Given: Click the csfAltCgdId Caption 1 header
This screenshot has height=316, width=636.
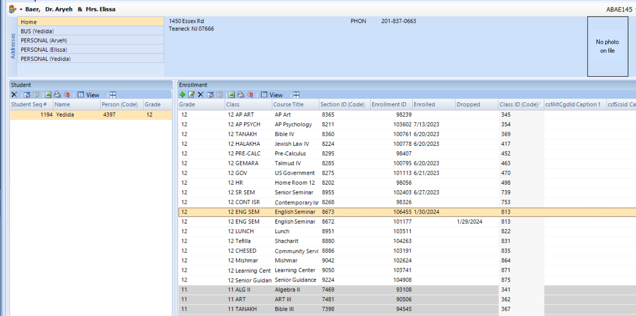Looking at the screenshot, I should [575, 104].
